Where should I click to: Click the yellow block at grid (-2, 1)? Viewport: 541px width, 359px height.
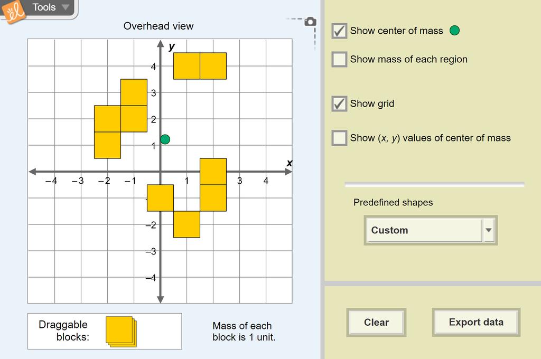[107, 145]
